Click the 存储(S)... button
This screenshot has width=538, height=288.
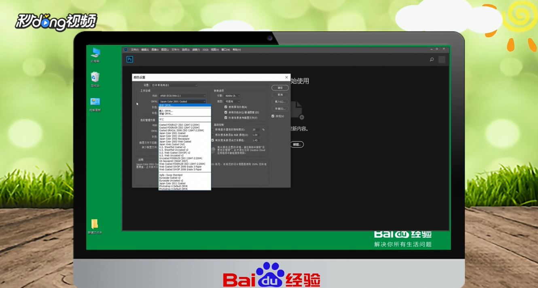pos(280,109)
